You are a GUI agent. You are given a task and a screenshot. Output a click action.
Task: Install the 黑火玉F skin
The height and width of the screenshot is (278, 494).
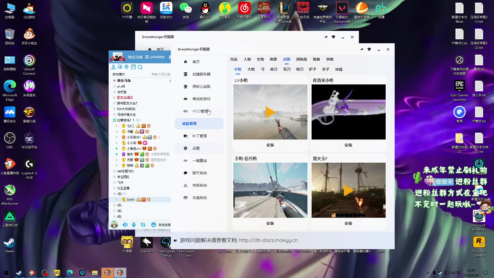348,223
